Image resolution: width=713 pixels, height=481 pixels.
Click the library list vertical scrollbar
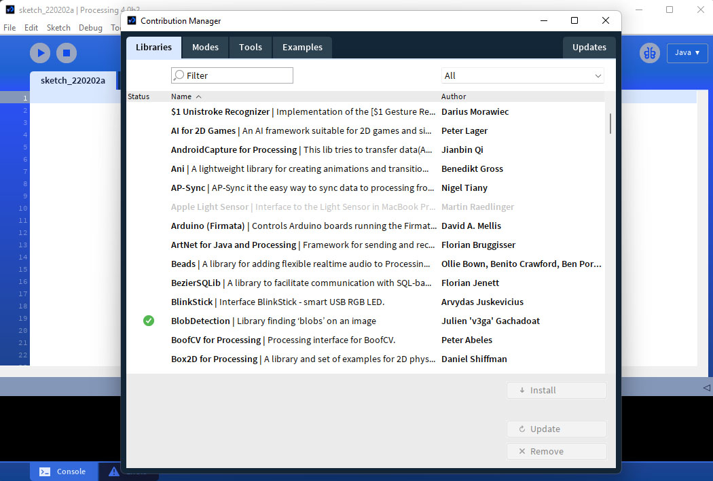[610, 123]
